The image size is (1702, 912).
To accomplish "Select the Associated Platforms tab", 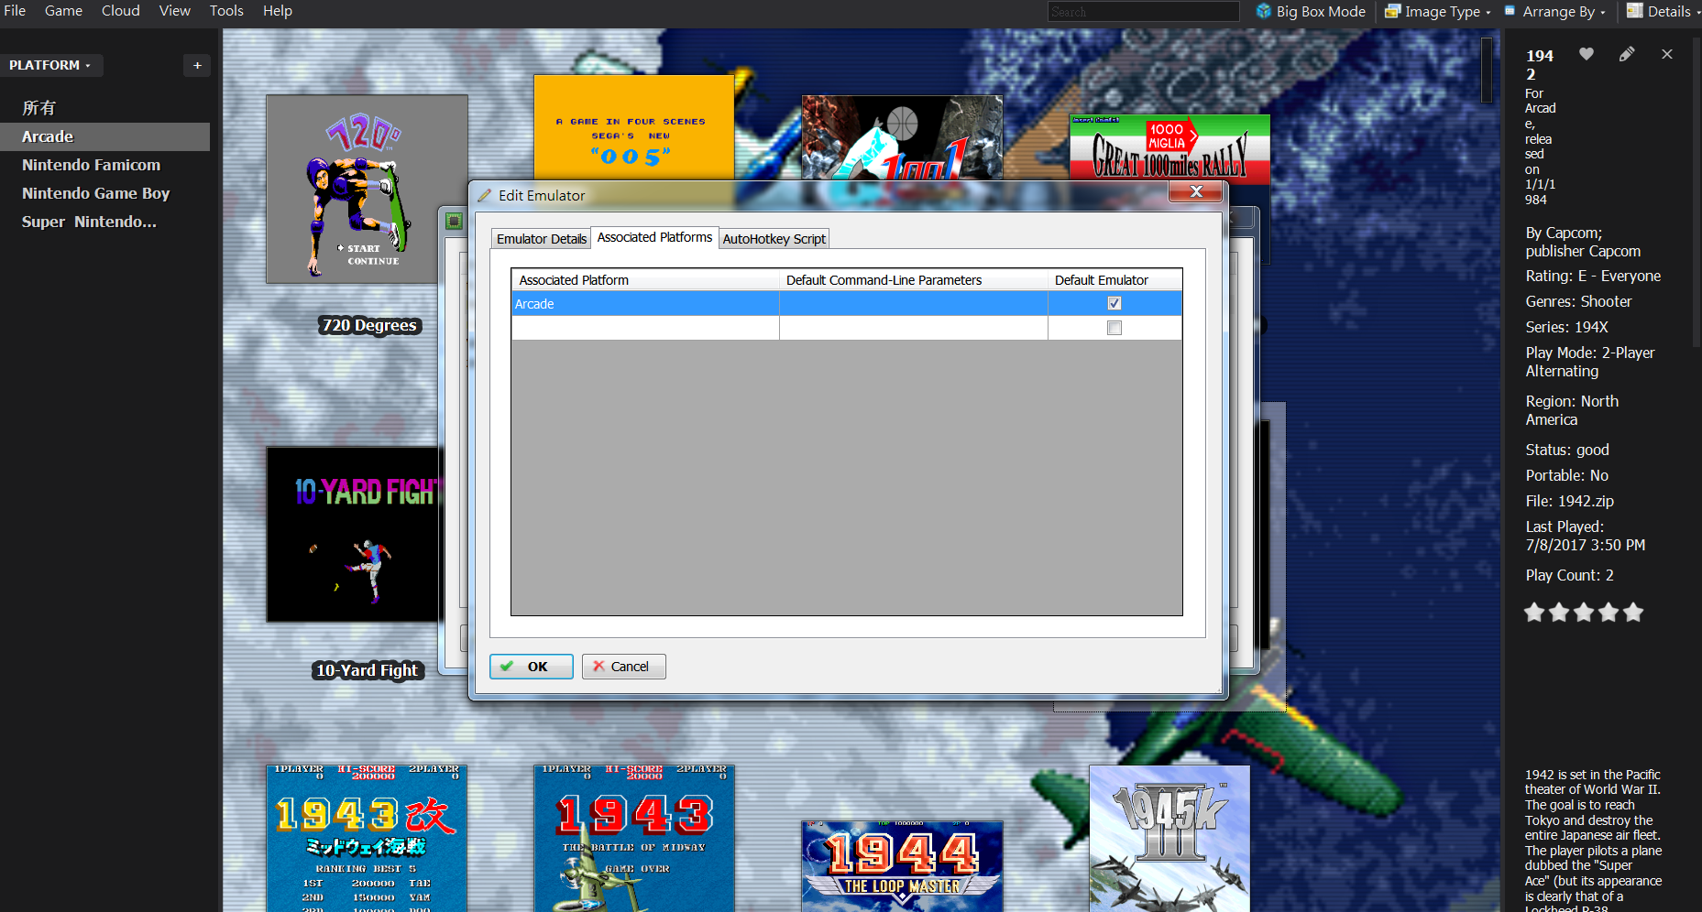I will pos(654,237).
